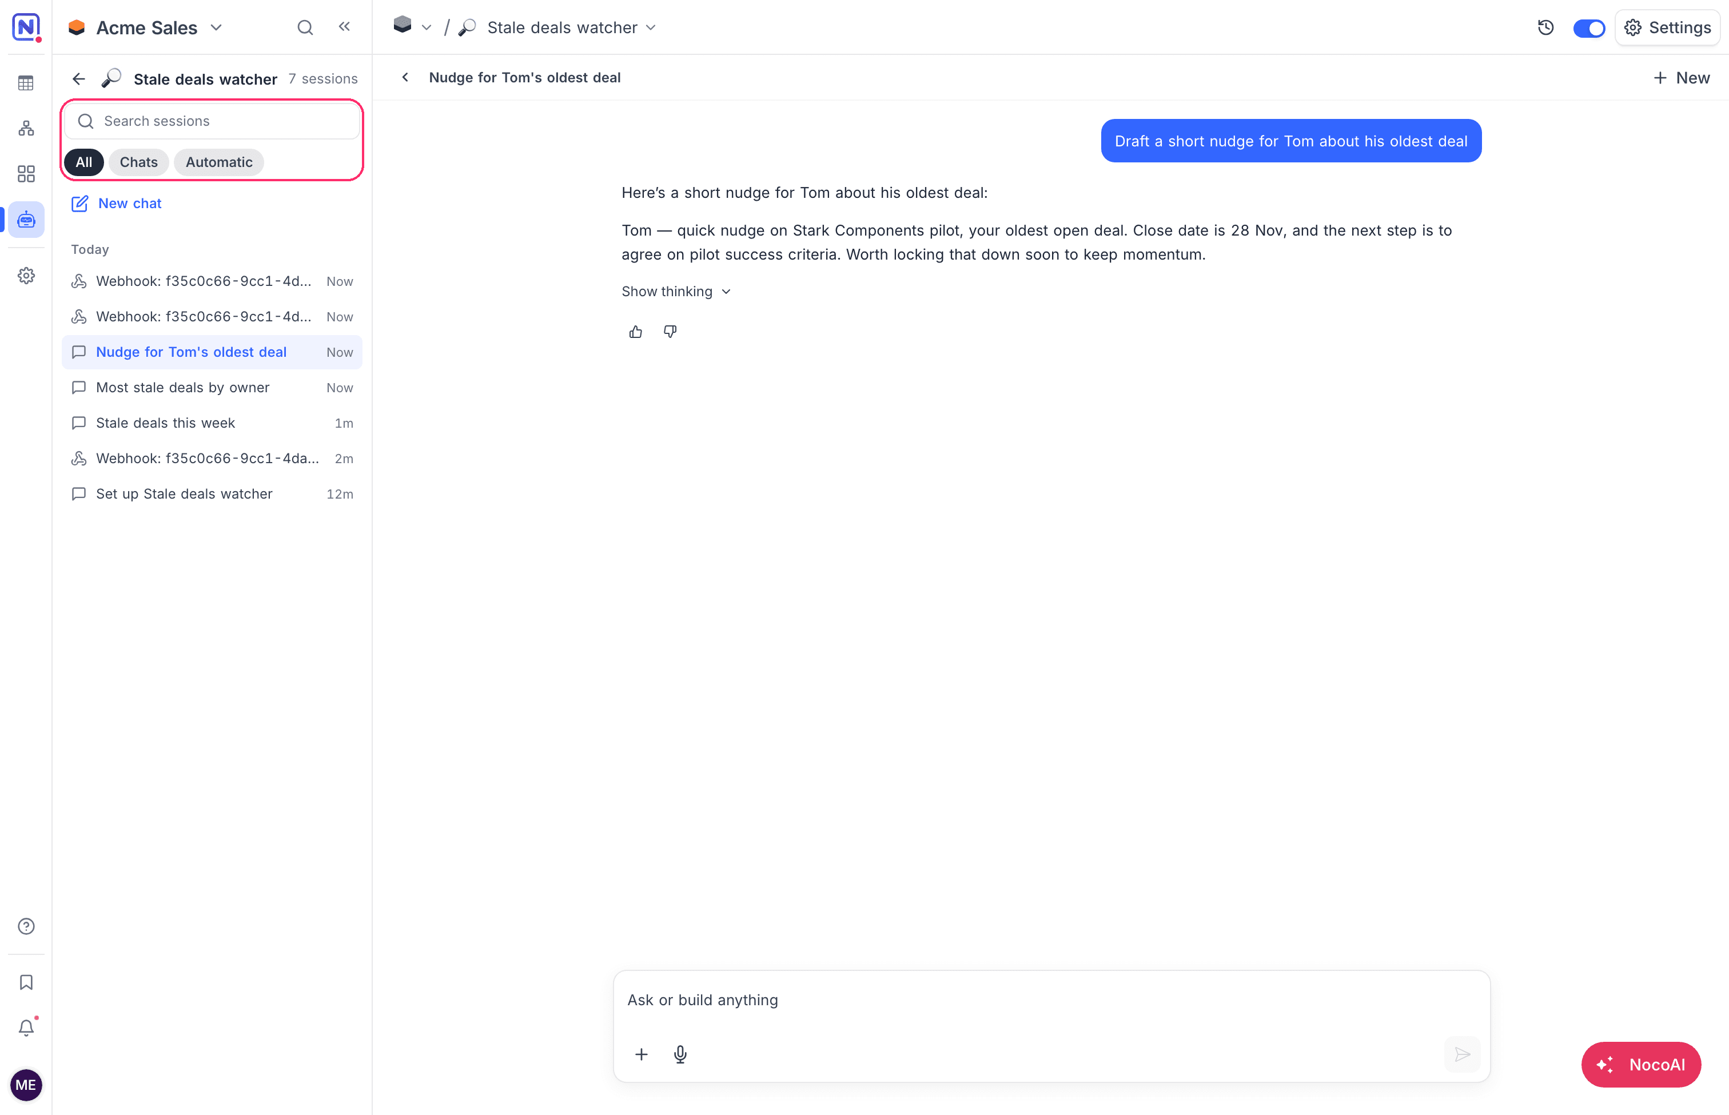Image resolution: width=1729 pixels, height=1115 pixels.
Task: Click the send arrow button
Action: pyautogui.click(x=1463, y=1054)
